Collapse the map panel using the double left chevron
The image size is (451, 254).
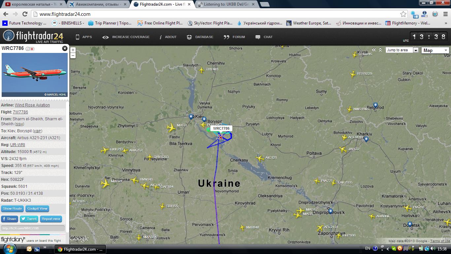pos(374,50)
